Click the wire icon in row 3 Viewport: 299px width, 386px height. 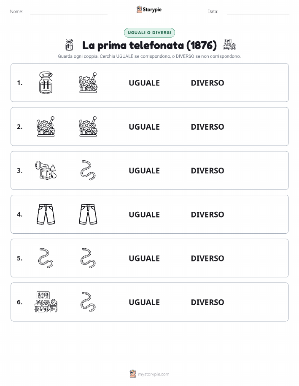[x=88, y=170]
